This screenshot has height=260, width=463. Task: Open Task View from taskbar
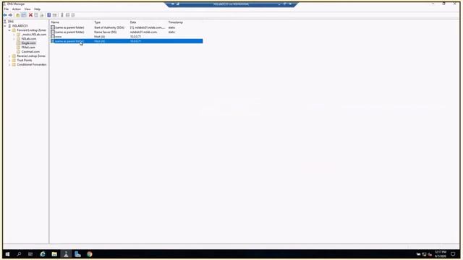(x=30, y=254)
